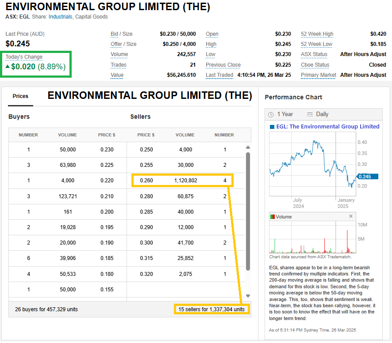Click buyer volume 63,980
The width and height of the screenshot is (392, 343).
pos(68,165)
